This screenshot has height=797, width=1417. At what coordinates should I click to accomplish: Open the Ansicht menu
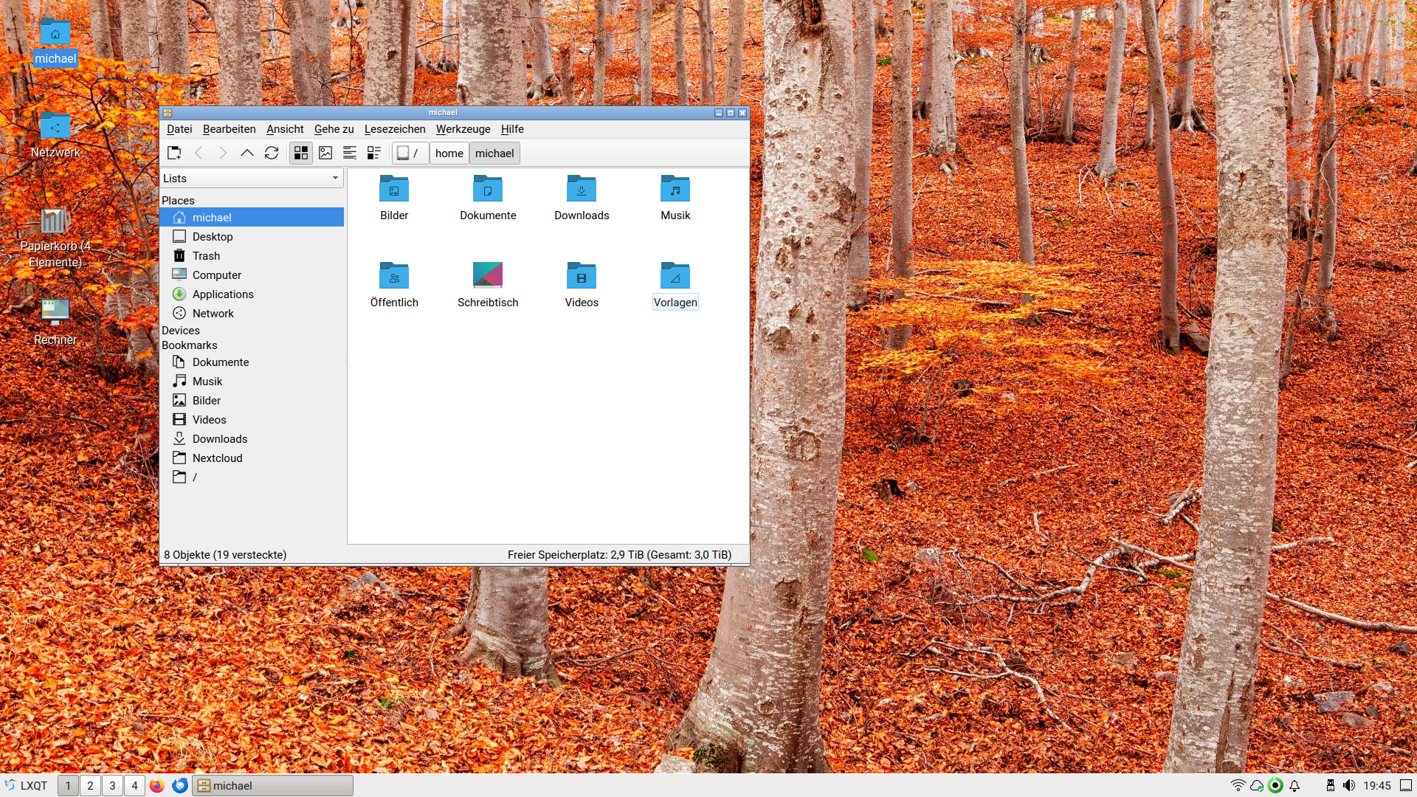click(x=285, y=129)
